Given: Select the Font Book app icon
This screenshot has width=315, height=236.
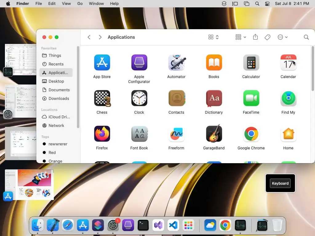Looking at the screenshot, I should [x=139, y=134].
